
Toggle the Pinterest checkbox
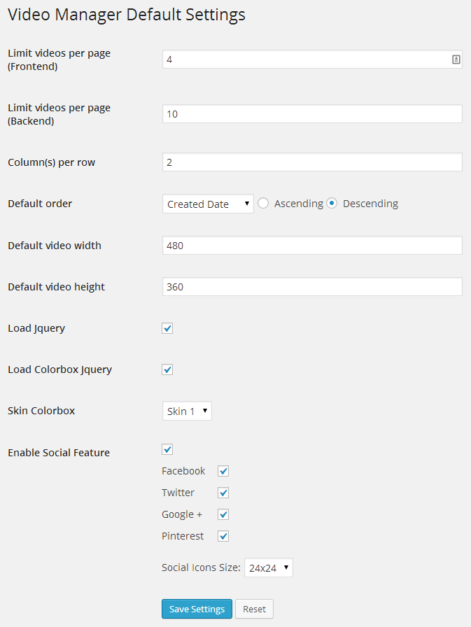coord(223,536)
